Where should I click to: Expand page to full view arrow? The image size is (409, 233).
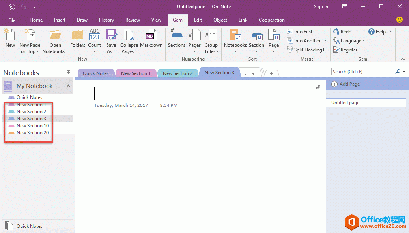click(318, 87)
